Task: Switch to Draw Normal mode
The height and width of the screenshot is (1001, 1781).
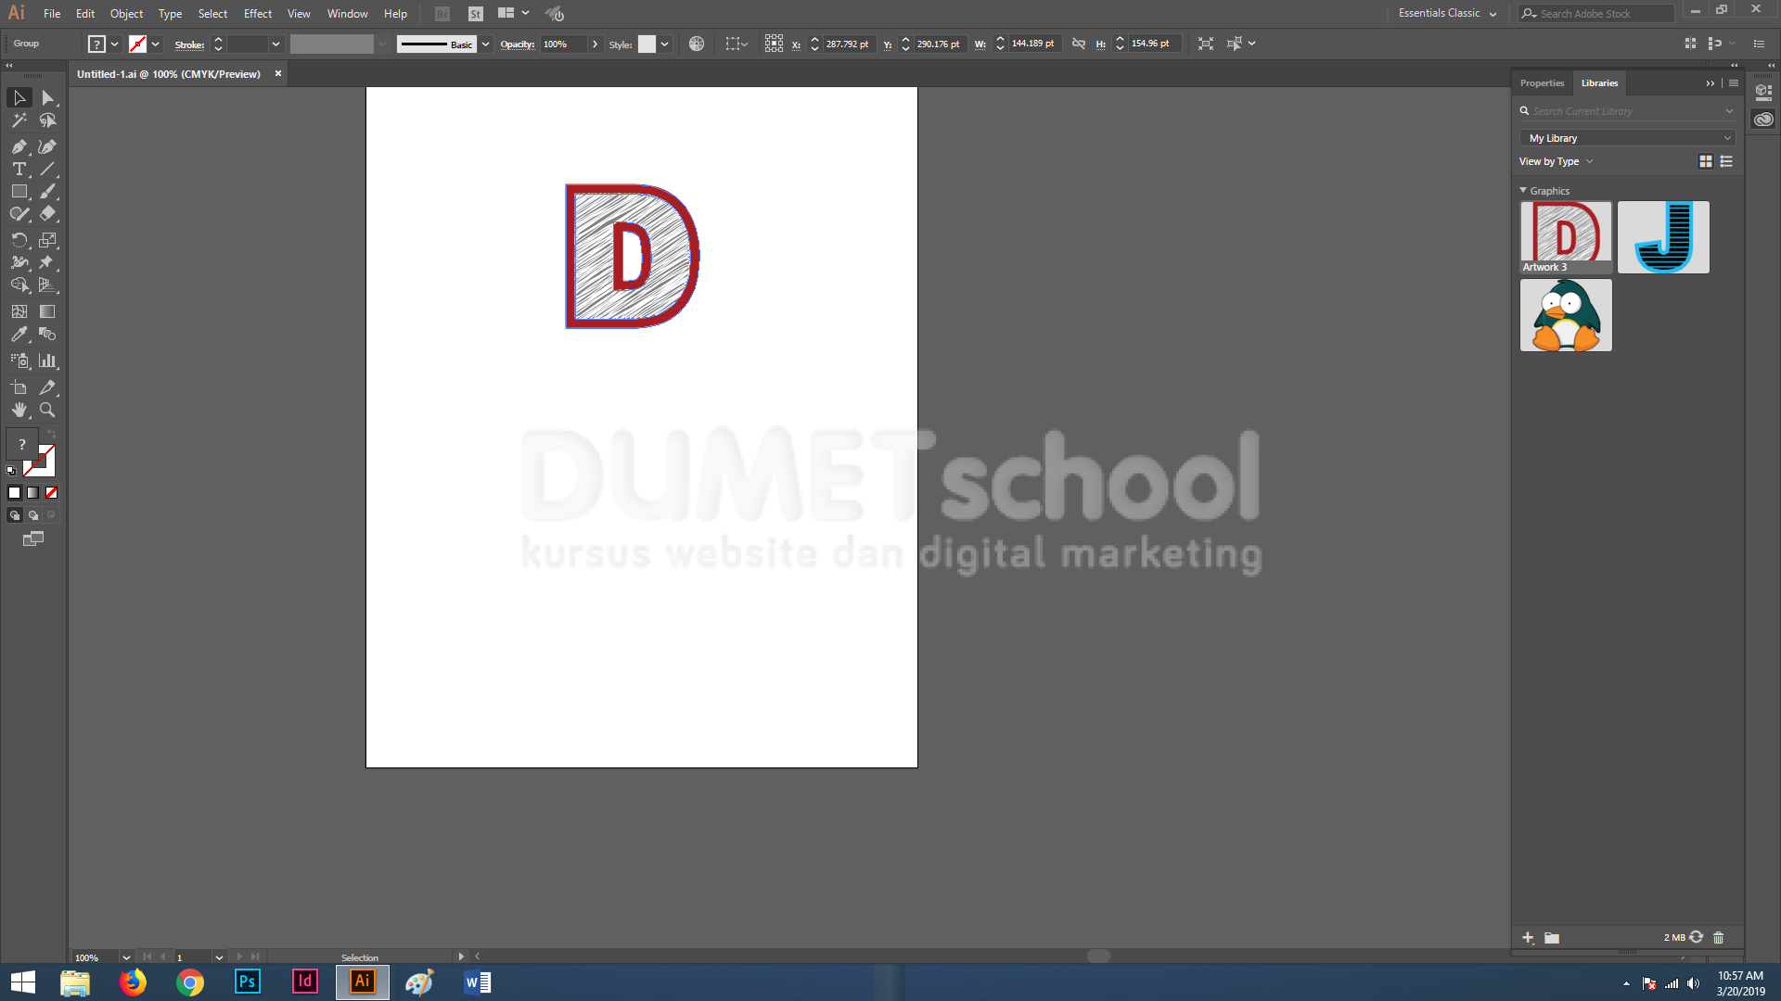Action: coord(15,515)
